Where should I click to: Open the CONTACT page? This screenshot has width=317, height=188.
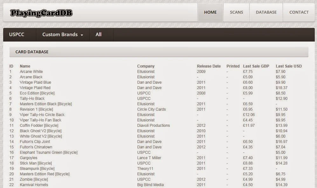(x=299, y=12)
